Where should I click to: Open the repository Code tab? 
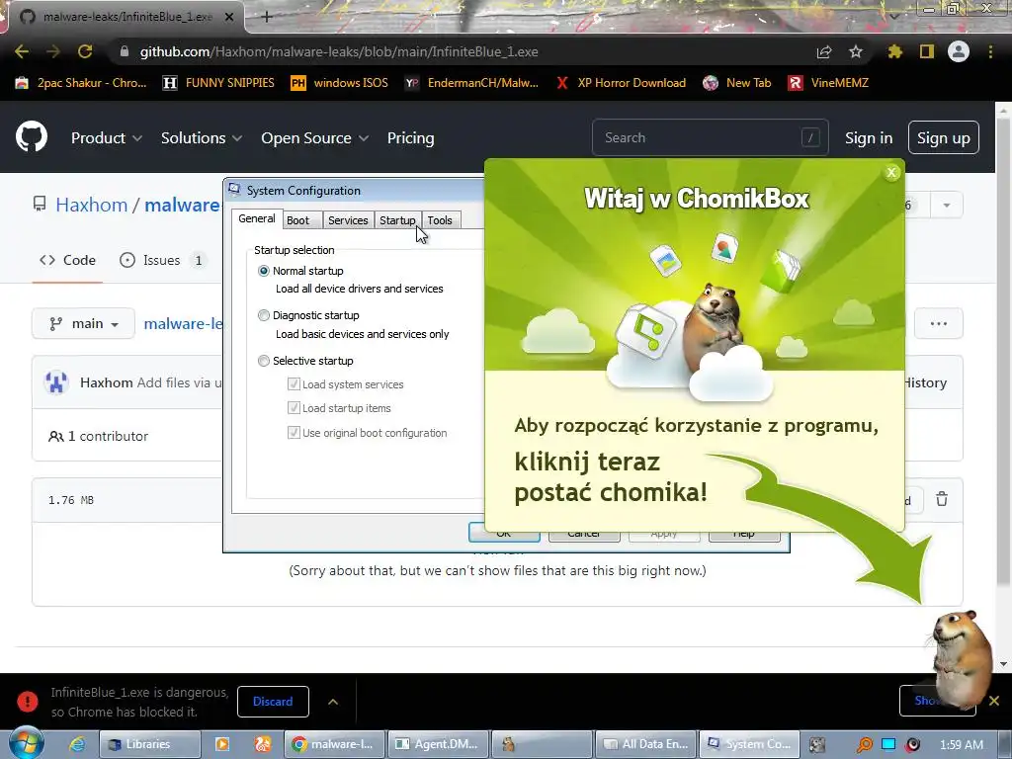[67, 260]
